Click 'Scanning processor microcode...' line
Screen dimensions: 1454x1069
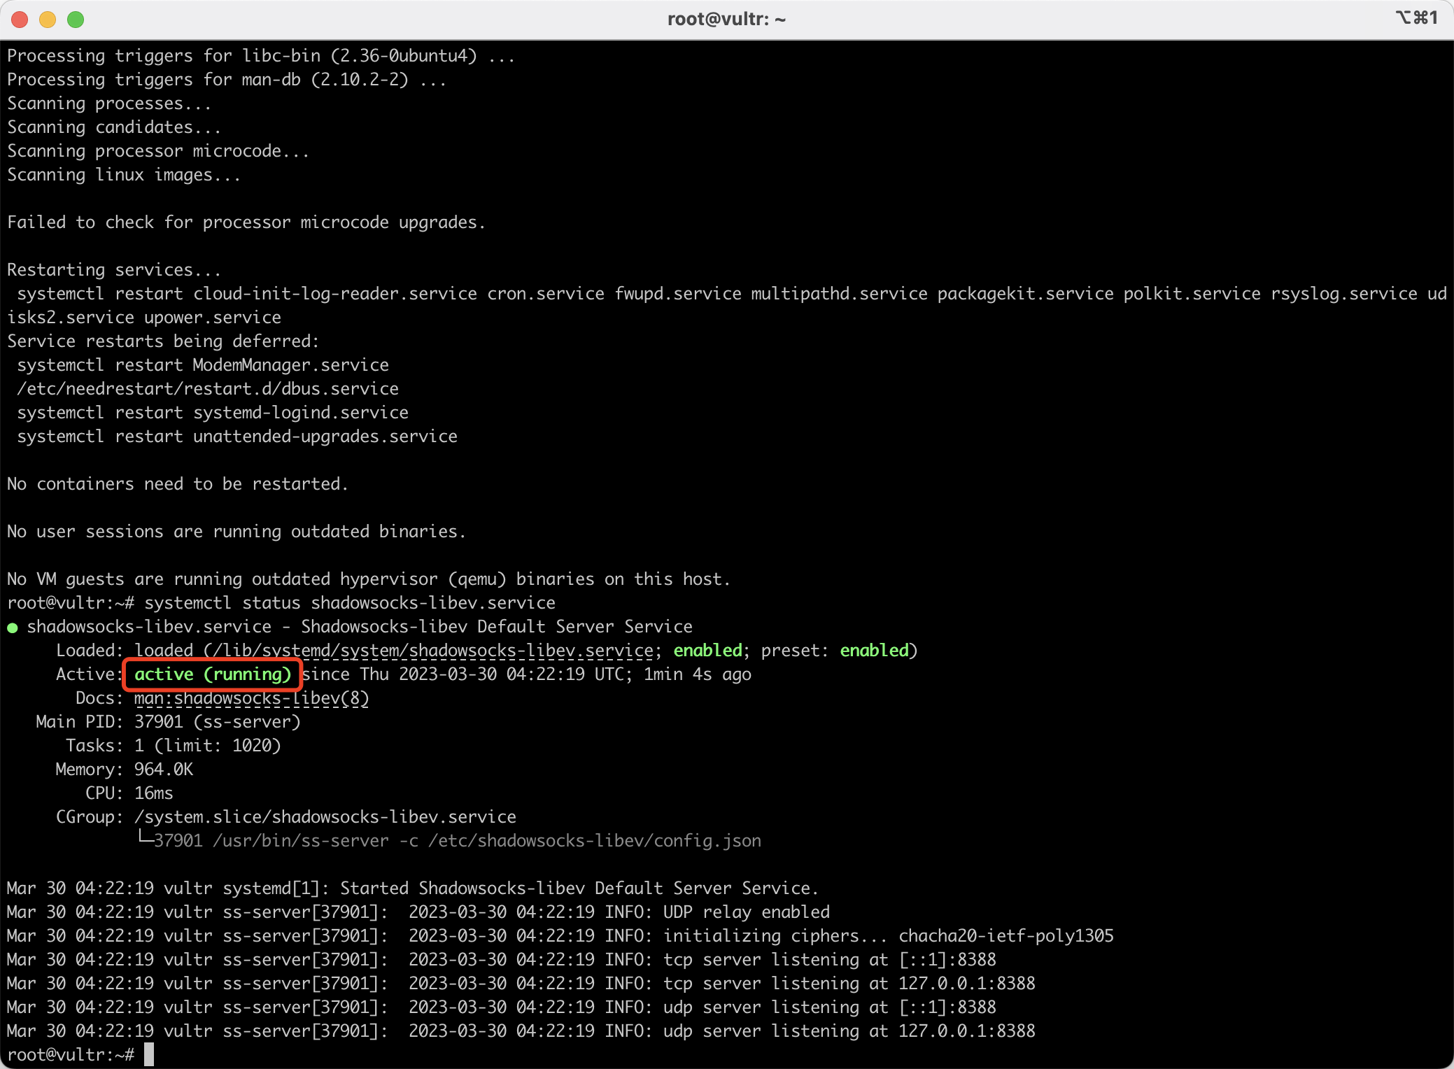(x=158, y=151)
